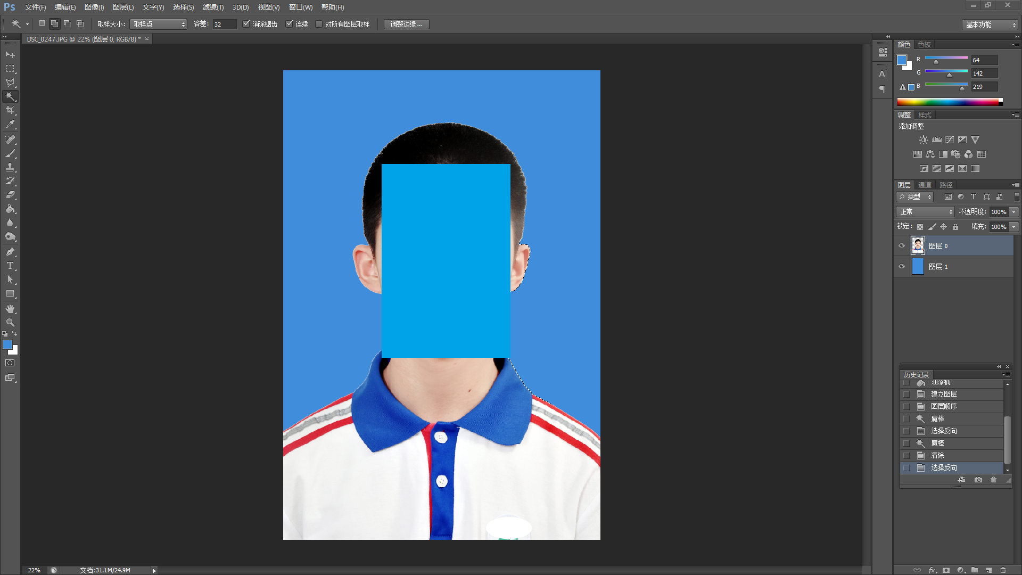
Task: Hide layer 图层 1 eye icon
Action: (x=902, y=267)
